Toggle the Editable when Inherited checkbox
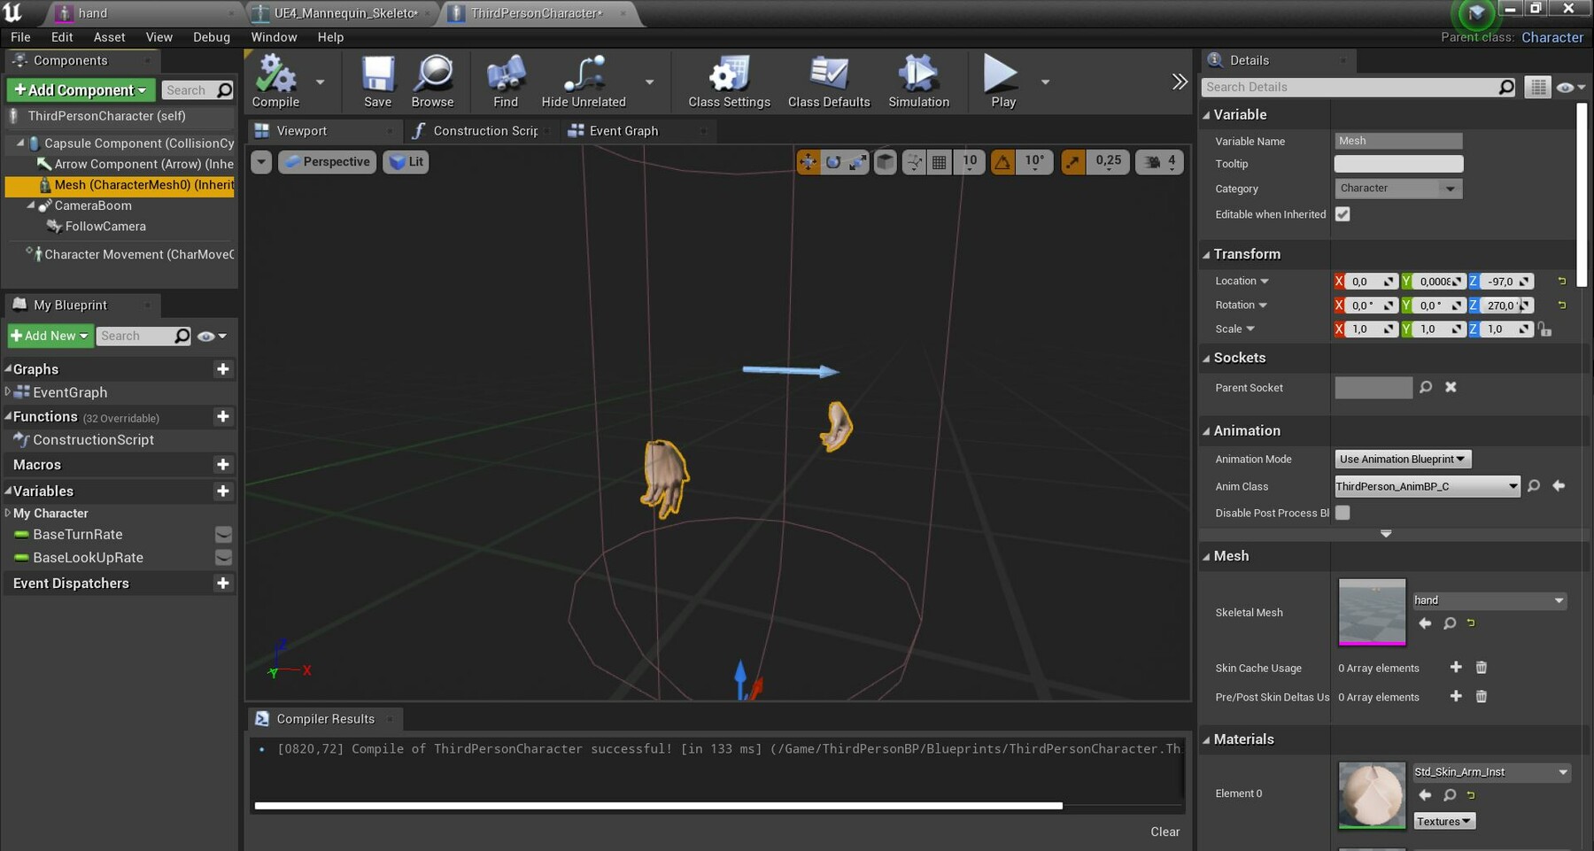 click(1343, 214)
